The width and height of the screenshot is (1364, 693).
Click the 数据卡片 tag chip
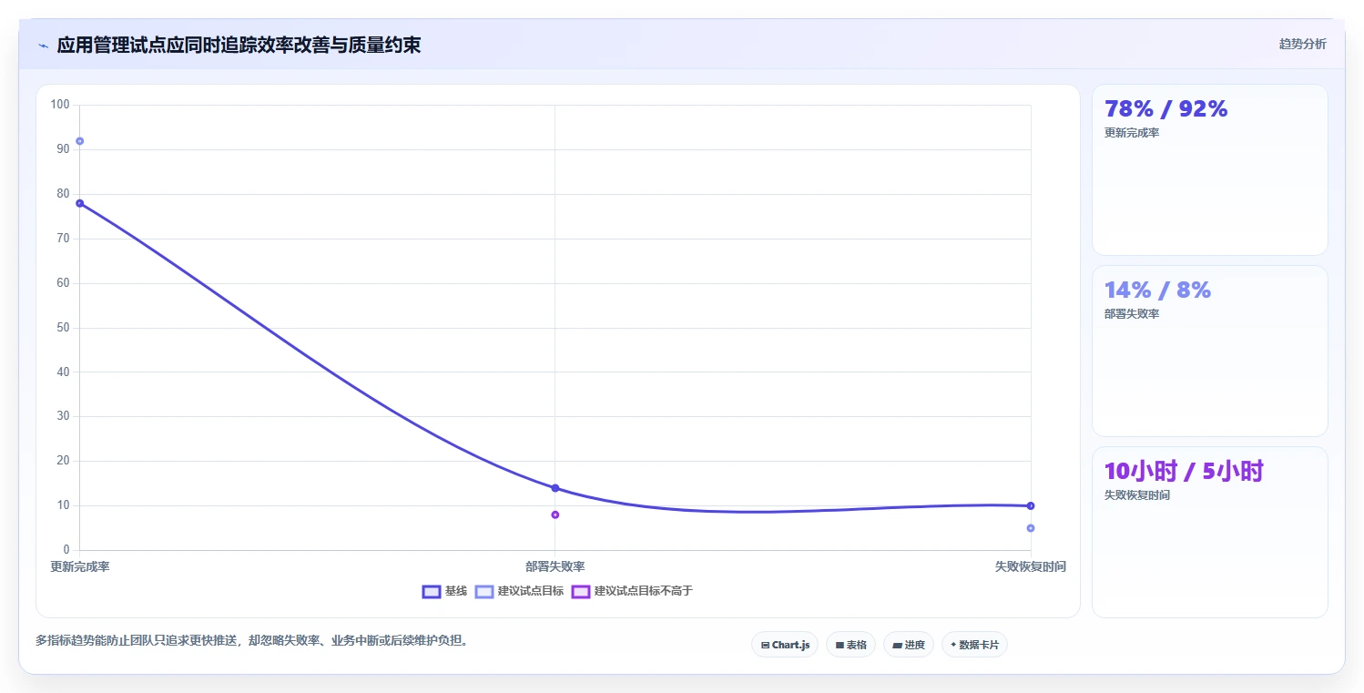pos(974,645)
